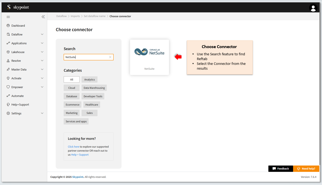Follow the Click here partner connector link

point(74,147)
